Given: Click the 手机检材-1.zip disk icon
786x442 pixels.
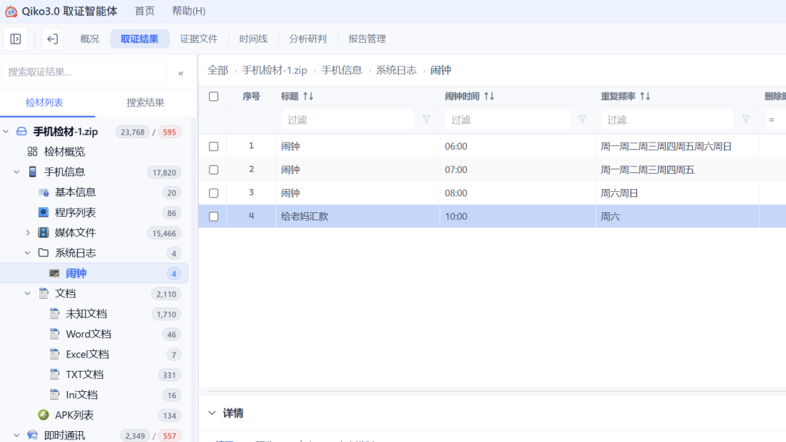Looking at the screenshot, I should (22, 132).
